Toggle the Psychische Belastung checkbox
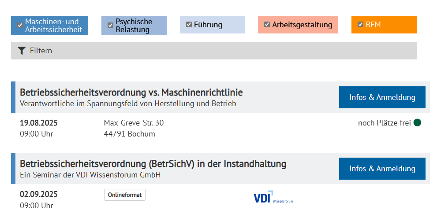The width and height of the screenshot is (437, 214). [x=110, y=26]
